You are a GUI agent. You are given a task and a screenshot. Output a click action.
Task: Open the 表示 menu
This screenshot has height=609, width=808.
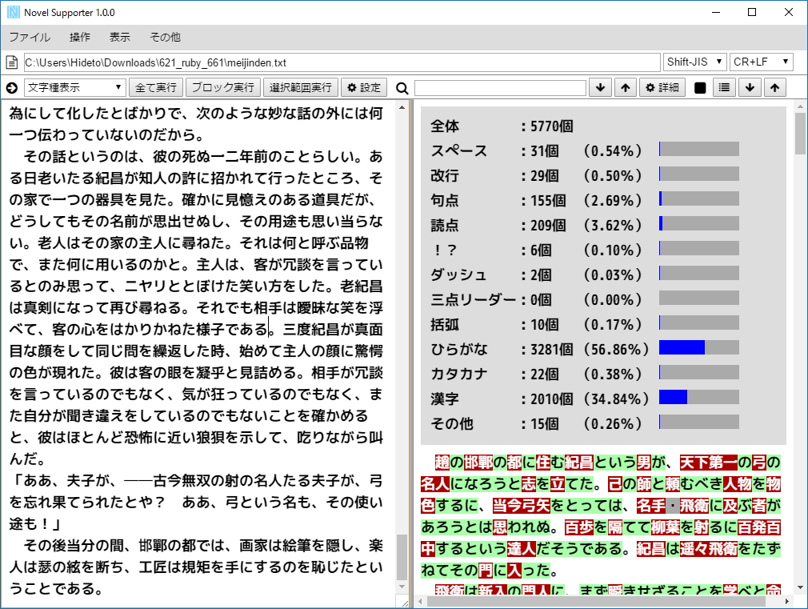coord(121,37)
